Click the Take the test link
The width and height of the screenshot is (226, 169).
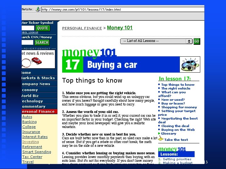pos(176,140)
